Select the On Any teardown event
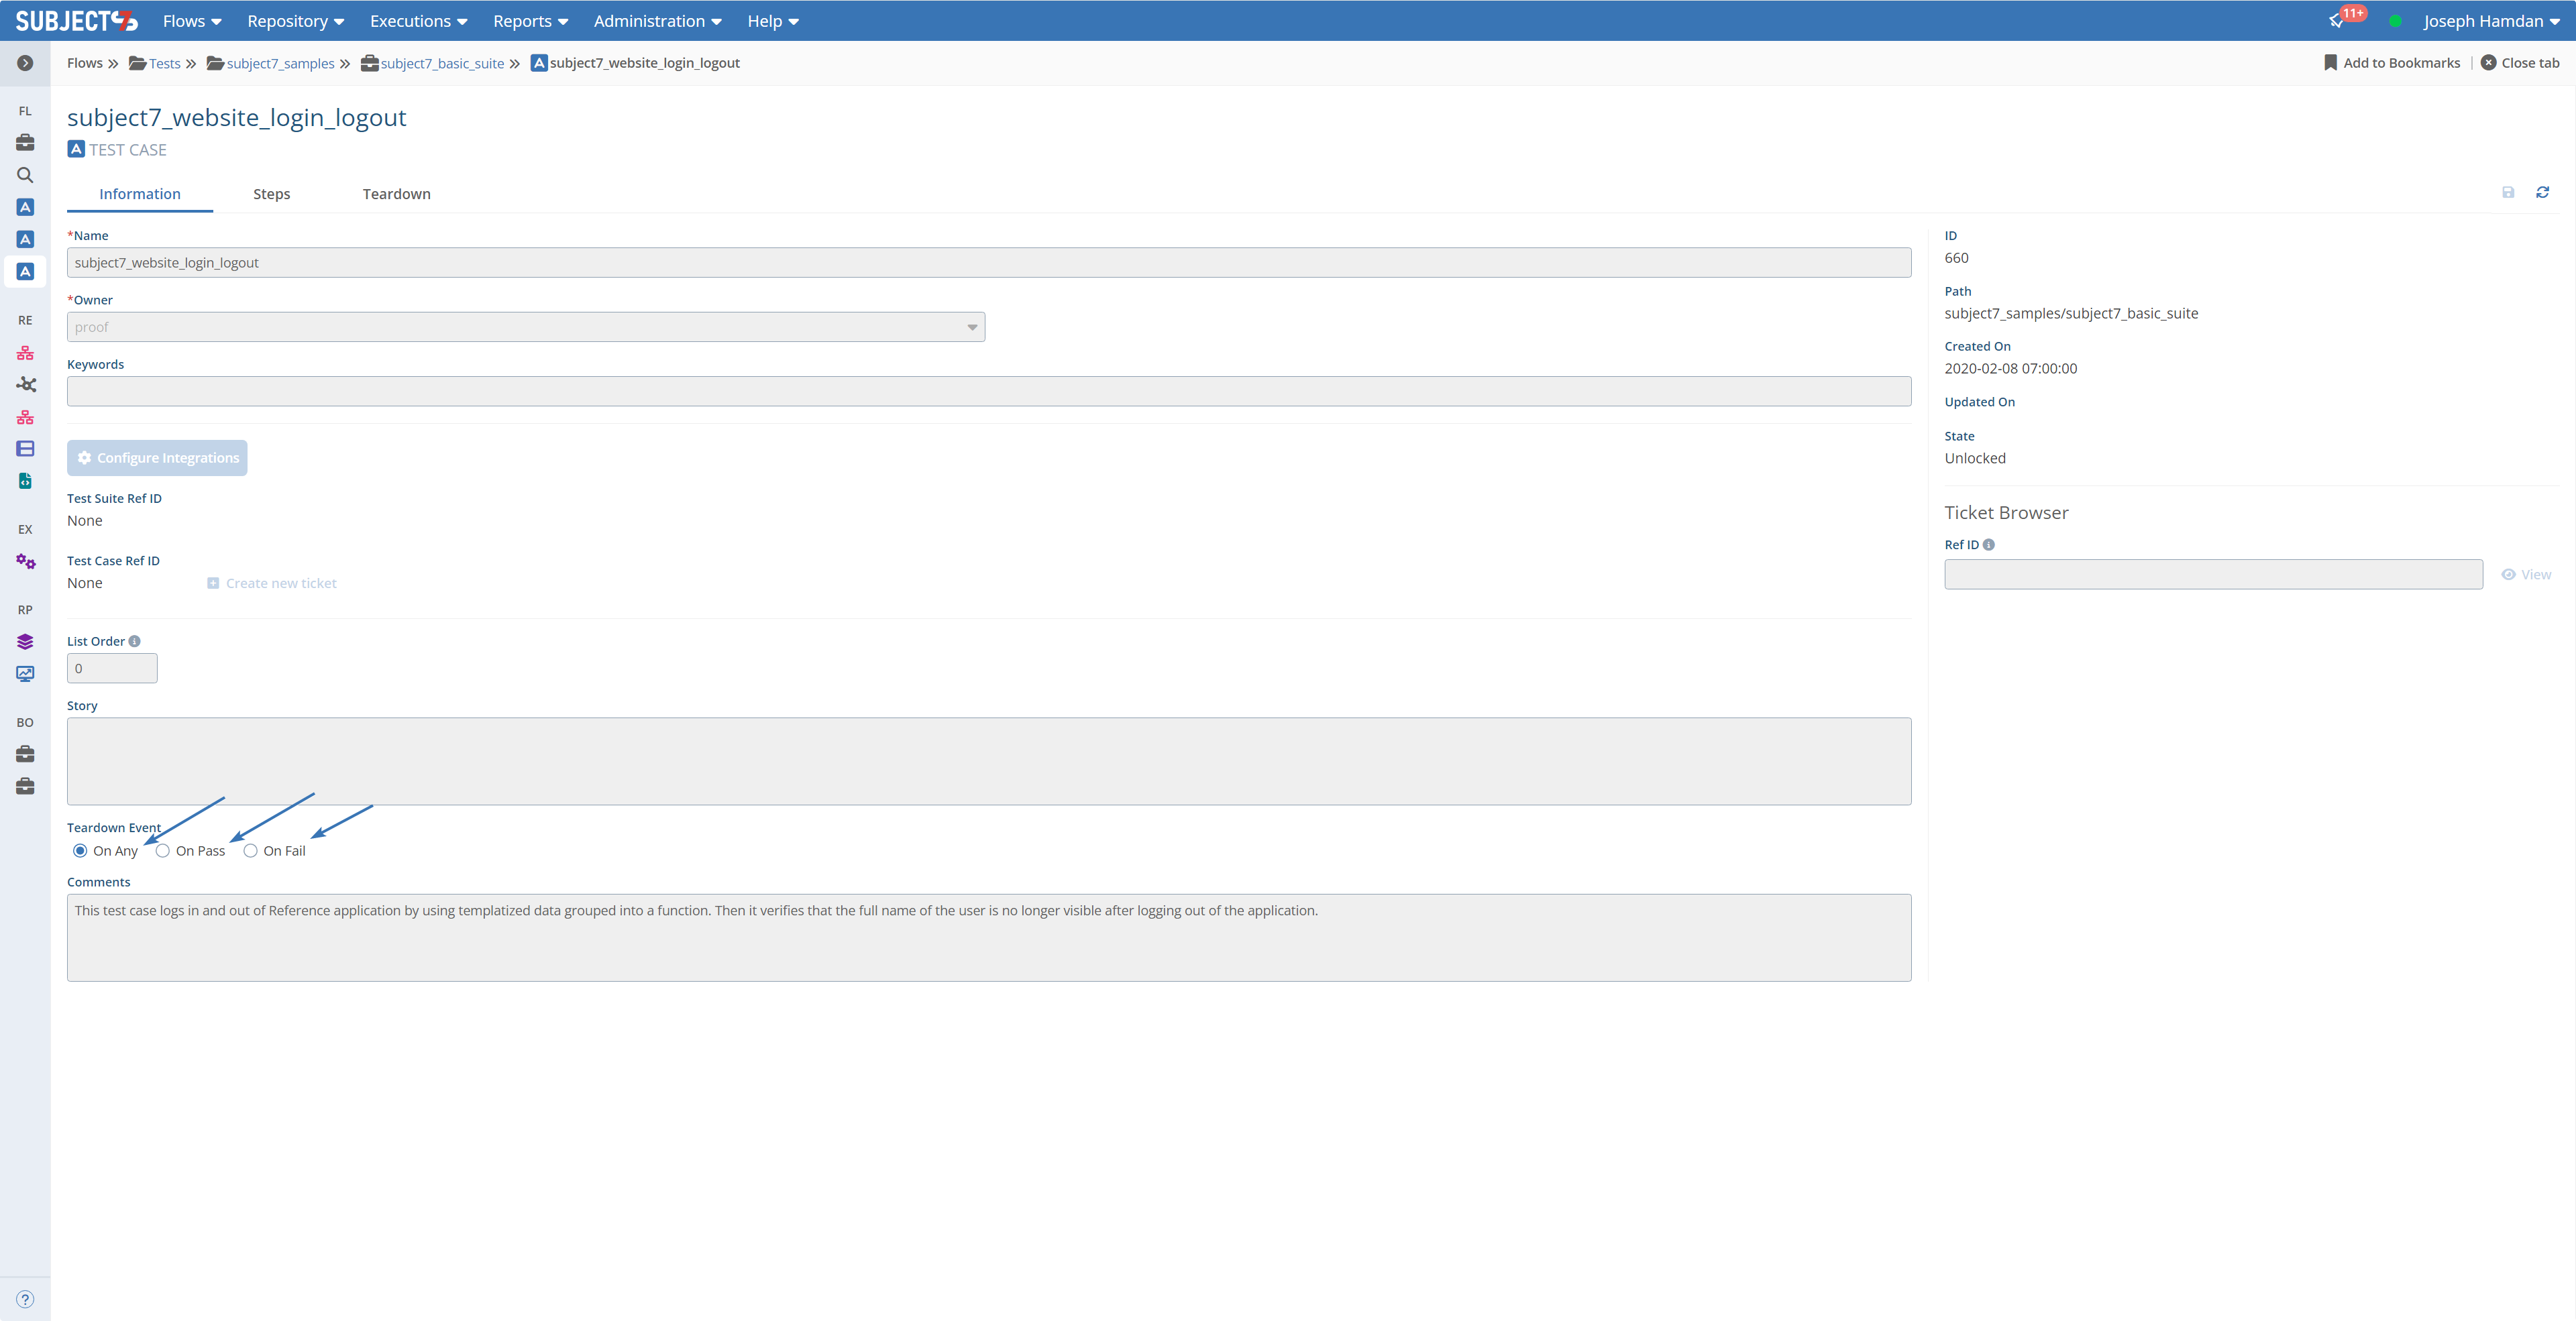The image size is (2576, 1321). tap(80, 850)
